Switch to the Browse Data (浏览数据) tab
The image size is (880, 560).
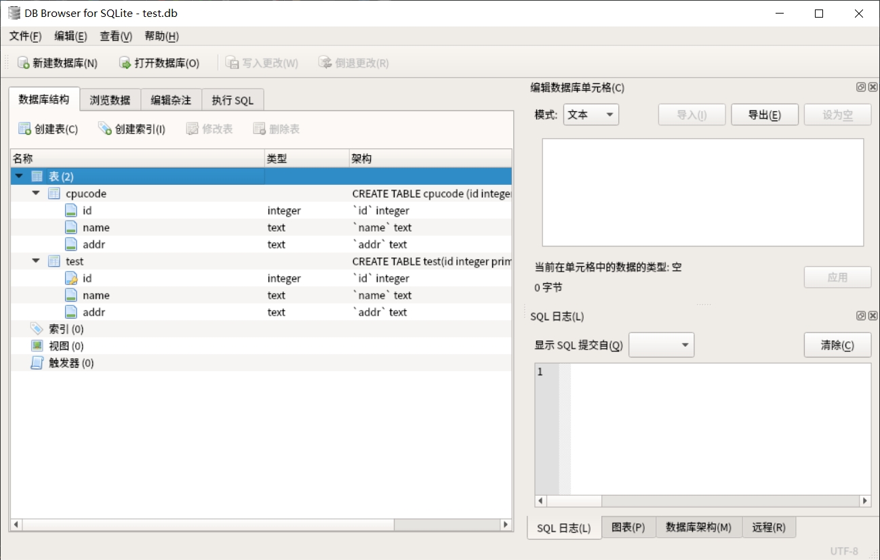pyautogui.click(x=110, y=100)
